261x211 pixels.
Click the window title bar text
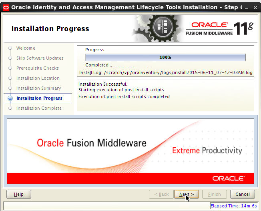tap(126, 7)
